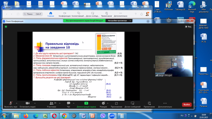The image size is (212, 119).
Task: Open Горопашна Д.О. desktop presentation file
Action: click(203, 87)
